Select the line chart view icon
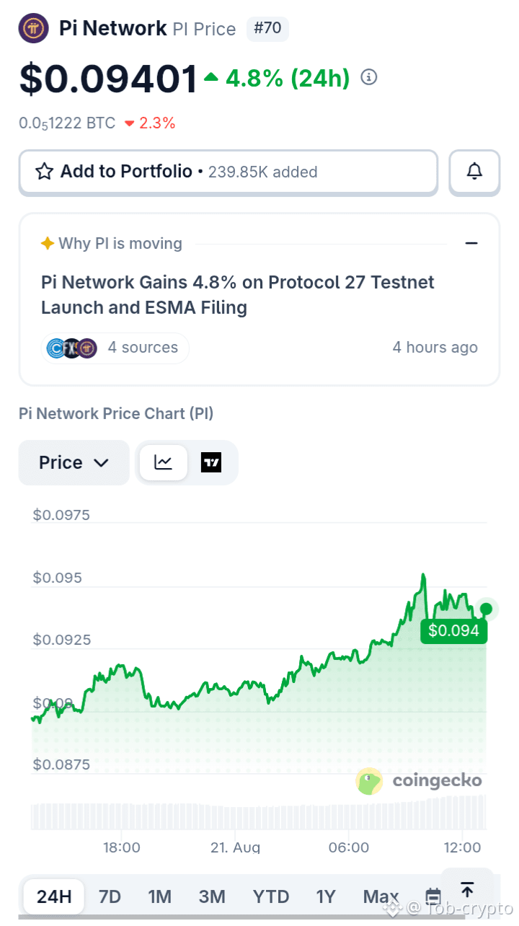This screenshot has height=926, width=519. pos(164,462)
